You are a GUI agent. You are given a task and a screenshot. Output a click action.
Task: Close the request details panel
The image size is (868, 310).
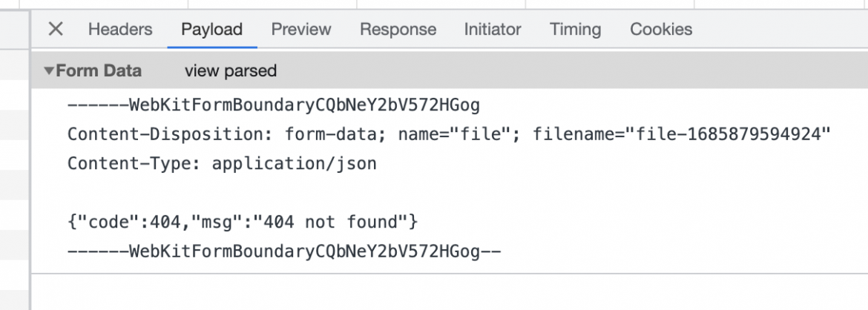(x=56, y=29)
